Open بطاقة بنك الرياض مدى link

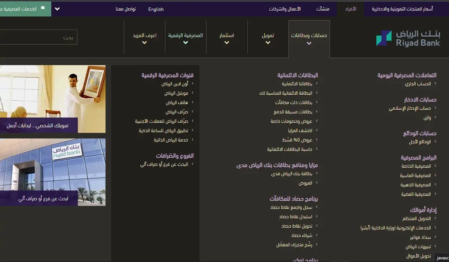(x=292, y=174)
